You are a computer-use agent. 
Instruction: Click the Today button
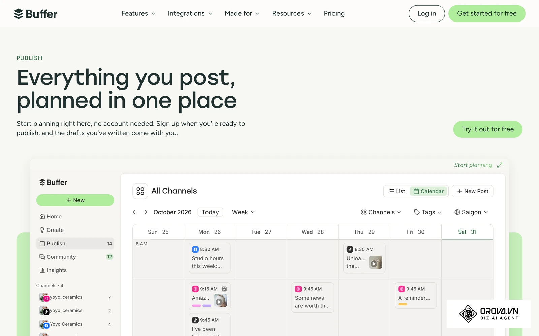[210, 212]
